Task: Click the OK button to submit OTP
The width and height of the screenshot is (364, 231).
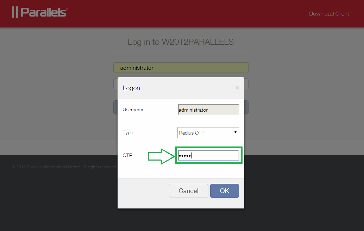Action: tap(225, 191)
